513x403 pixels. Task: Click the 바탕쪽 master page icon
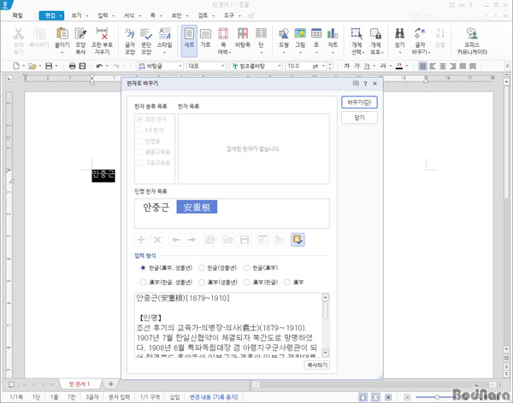243,38
